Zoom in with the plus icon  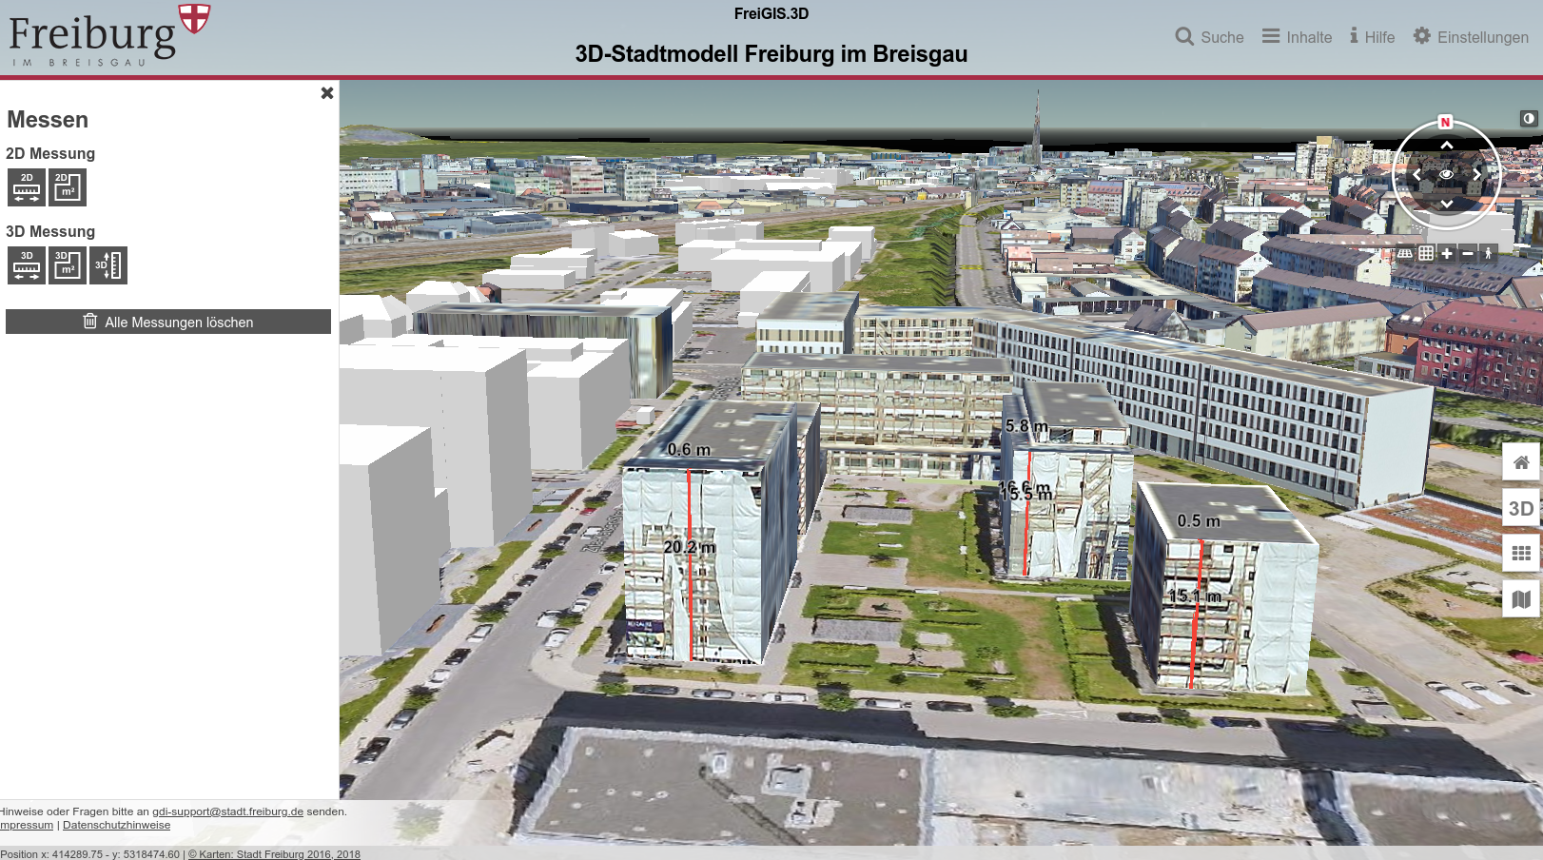[1446, 253]
